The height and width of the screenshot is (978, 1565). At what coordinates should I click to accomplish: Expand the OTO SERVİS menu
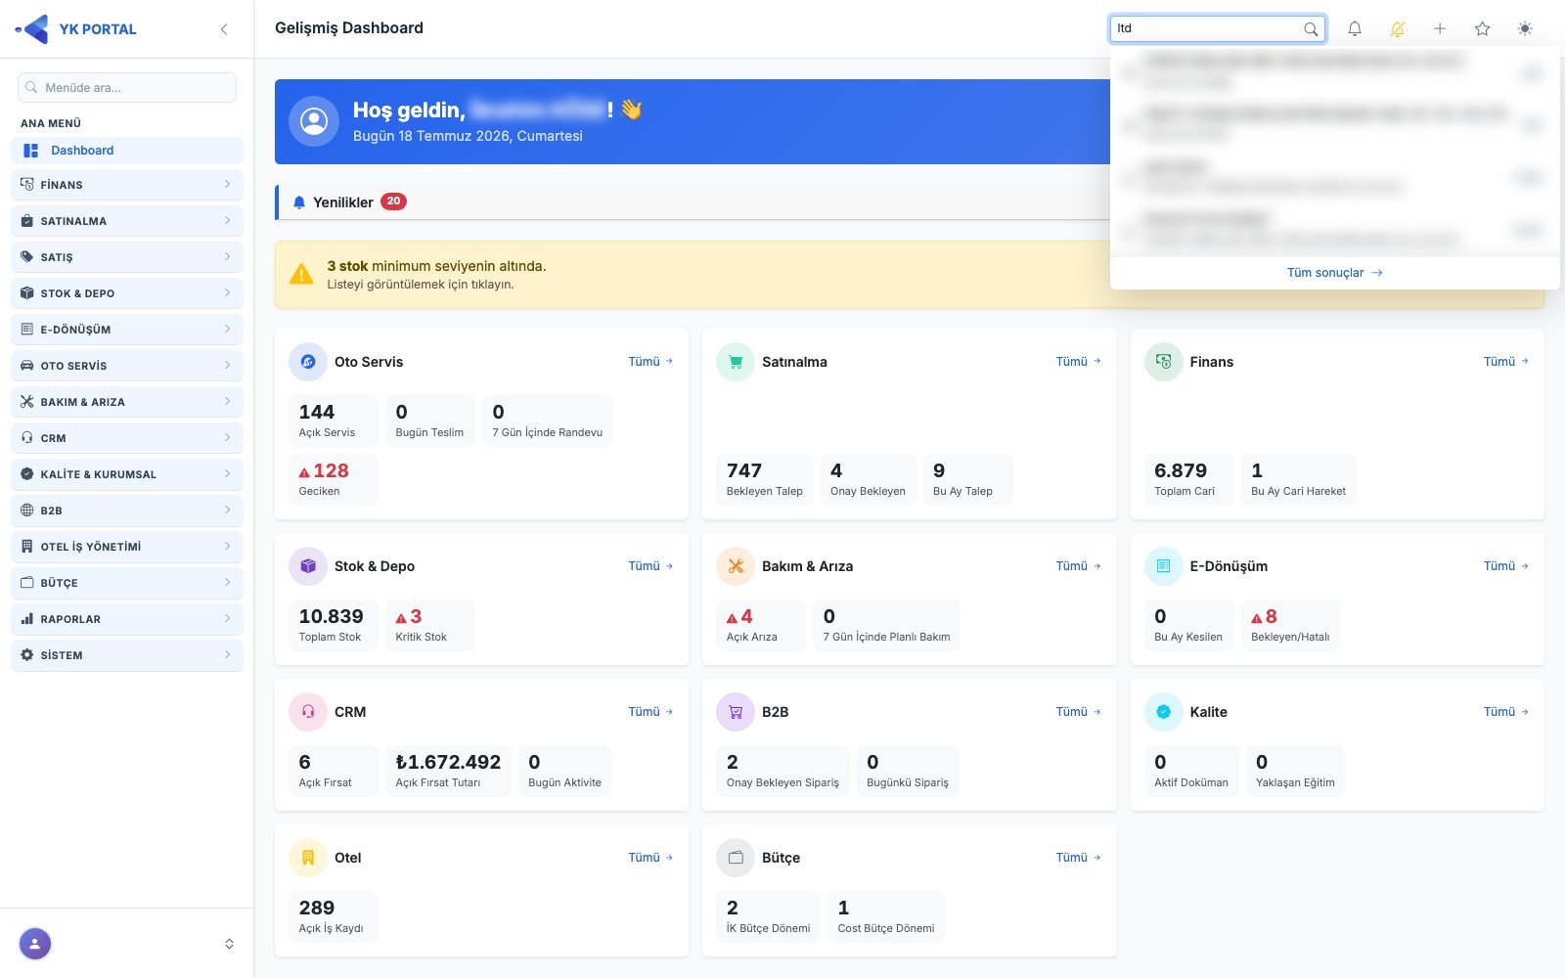(127, 366)
